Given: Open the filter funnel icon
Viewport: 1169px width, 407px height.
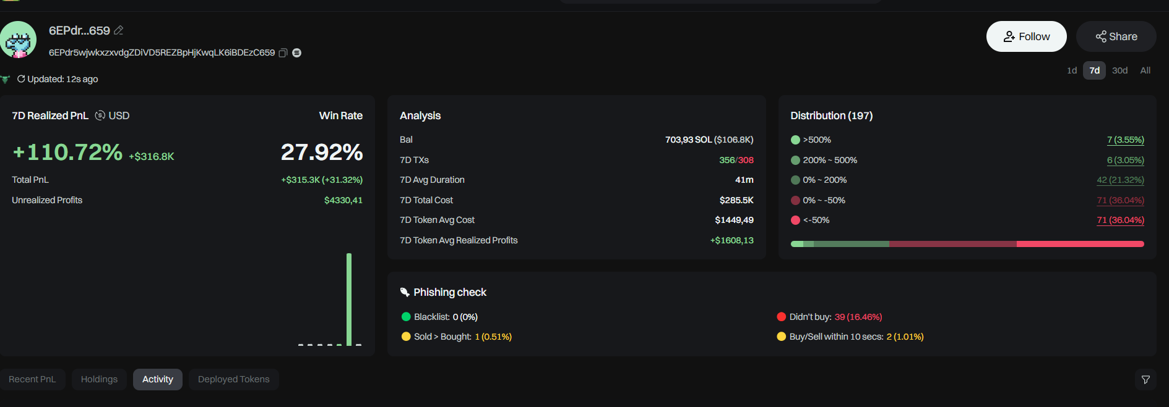Looking at the screenshot, I should [1145, 380].
